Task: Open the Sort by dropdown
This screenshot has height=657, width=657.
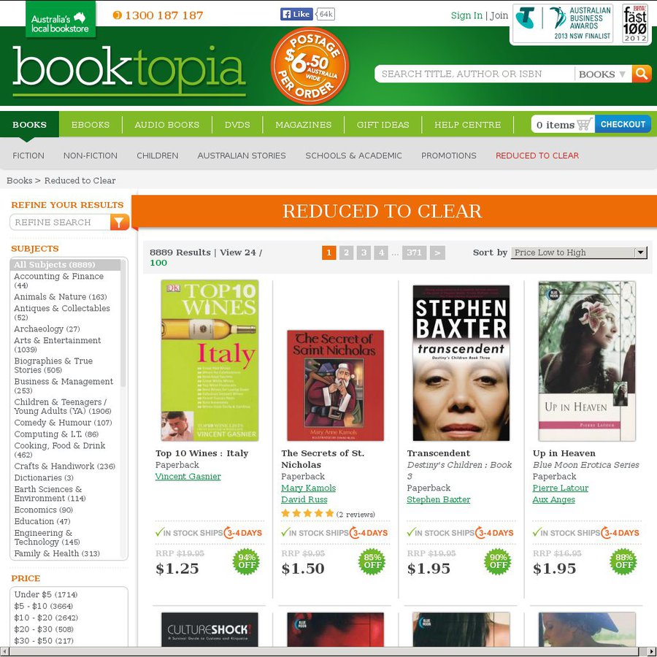Action: [579, 253]
